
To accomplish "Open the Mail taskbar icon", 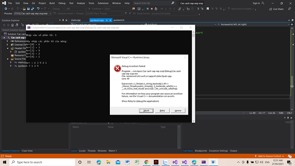I will [x=118, y=162].
